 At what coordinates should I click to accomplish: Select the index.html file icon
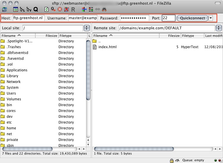coord(95,47)
